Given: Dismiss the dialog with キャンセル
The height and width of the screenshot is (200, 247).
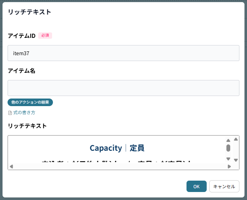Looking at the screenshot, I should 224,187.
